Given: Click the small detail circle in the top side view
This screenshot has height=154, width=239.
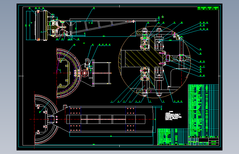Looking at the screenshot, I should (56, 28).
